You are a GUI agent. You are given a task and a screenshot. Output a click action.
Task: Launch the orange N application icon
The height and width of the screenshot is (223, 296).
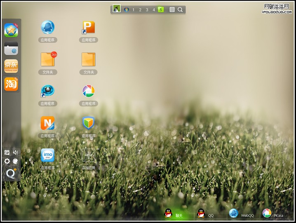(x=47, y=123)
